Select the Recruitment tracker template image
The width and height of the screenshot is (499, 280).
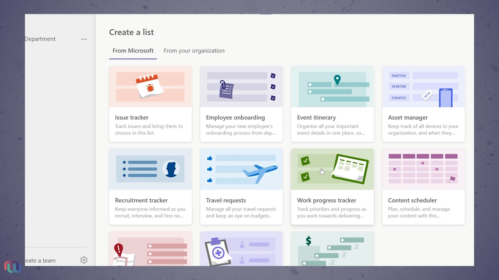[x=150, y=169]
